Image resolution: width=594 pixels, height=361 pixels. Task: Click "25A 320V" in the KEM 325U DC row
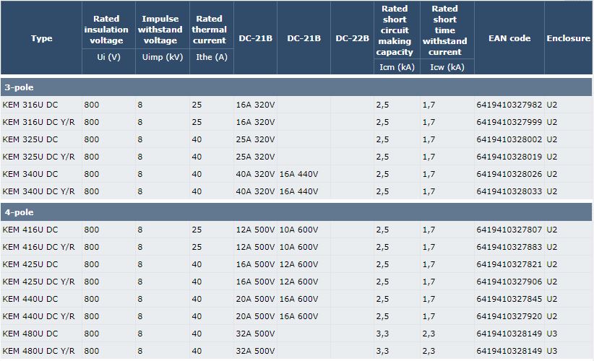(255, 139)
